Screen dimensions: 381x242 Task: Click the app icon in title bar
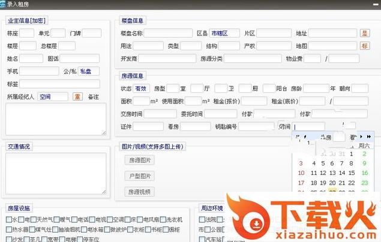(x=4, y=4)
